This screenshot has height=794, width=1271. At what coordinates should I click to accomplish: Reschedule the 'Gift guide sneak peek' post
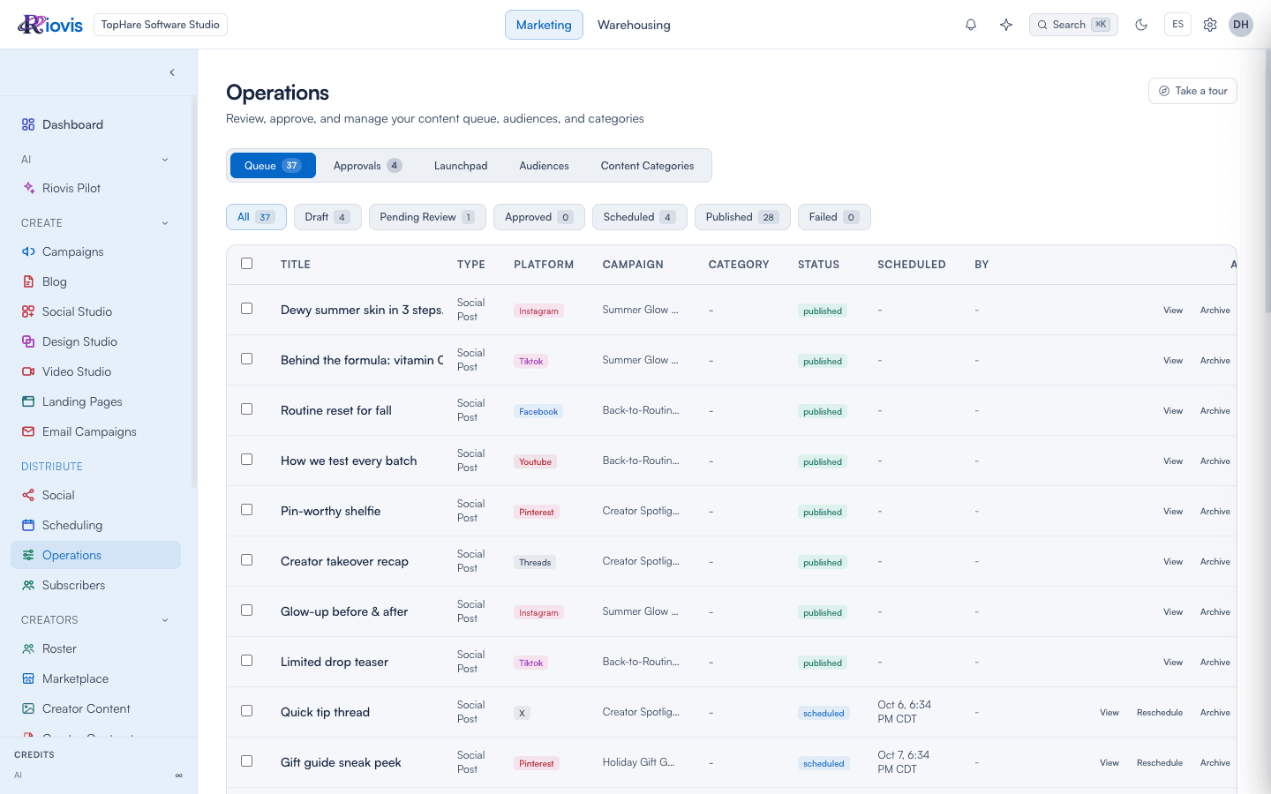1159,763
